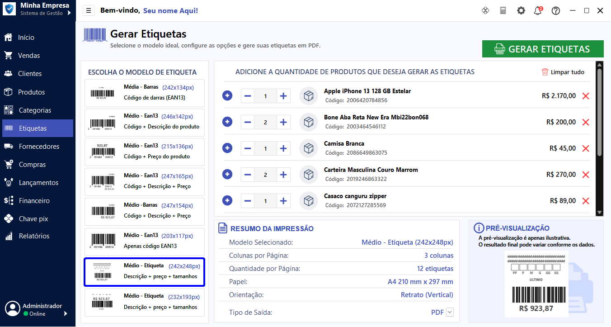Image resolution: width=611 pixels, height=327 pixels.
Task: Click the trash icon Limpar tudo
Action: pyautogui.click(x=545, y=72)
